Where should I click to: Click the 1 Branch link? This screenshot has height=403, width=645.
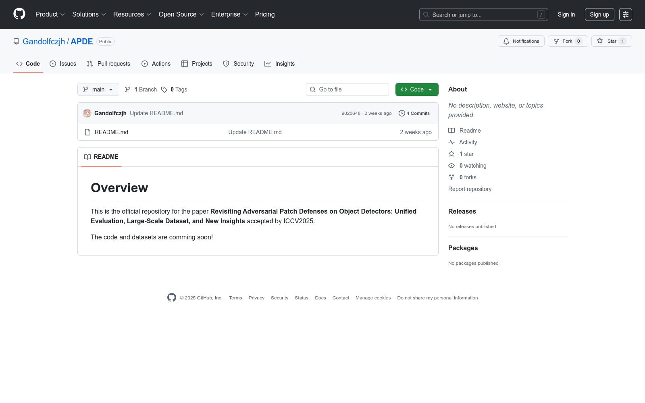click(x=141, y=89)
